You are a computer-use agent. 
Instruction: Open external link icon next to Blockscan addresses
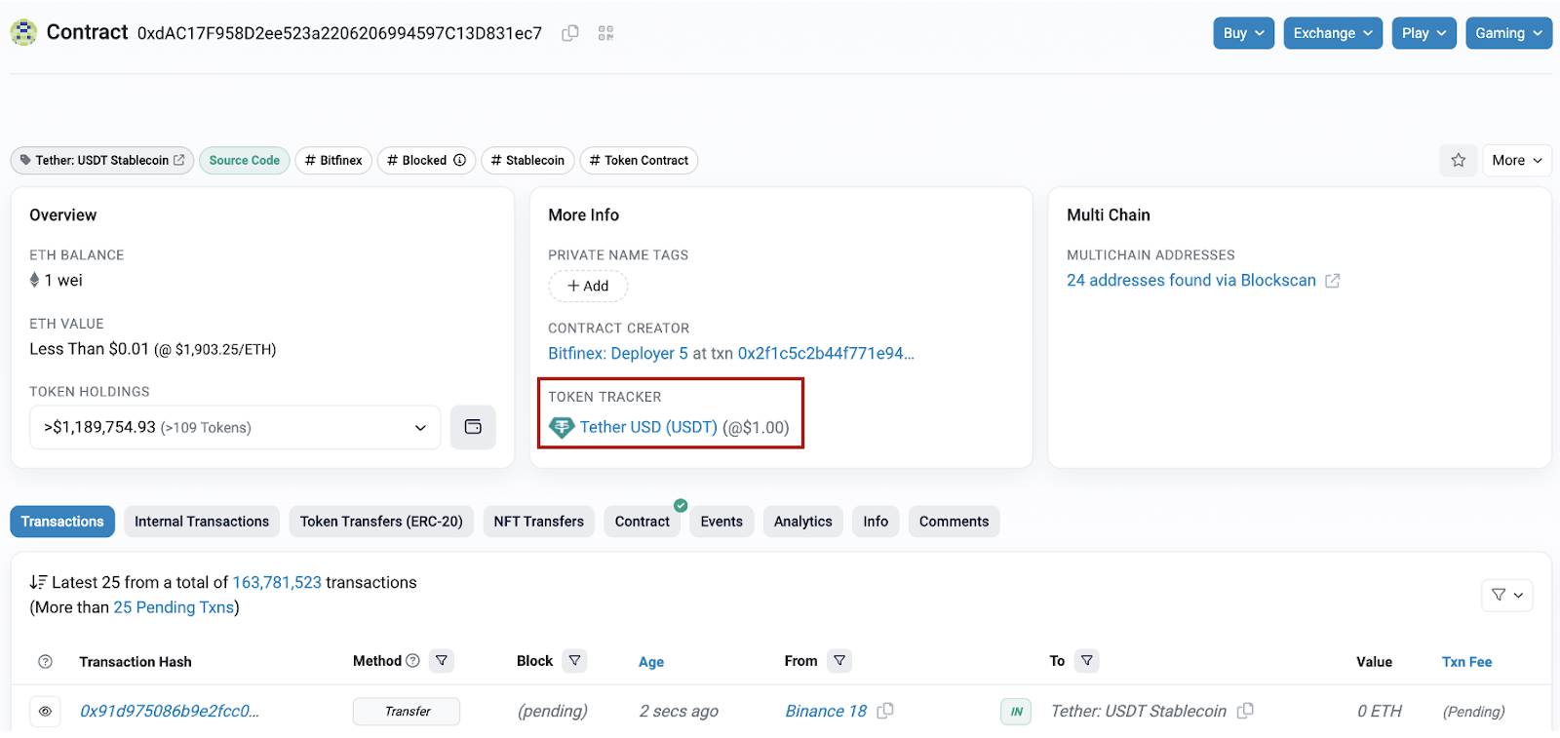1333,281
